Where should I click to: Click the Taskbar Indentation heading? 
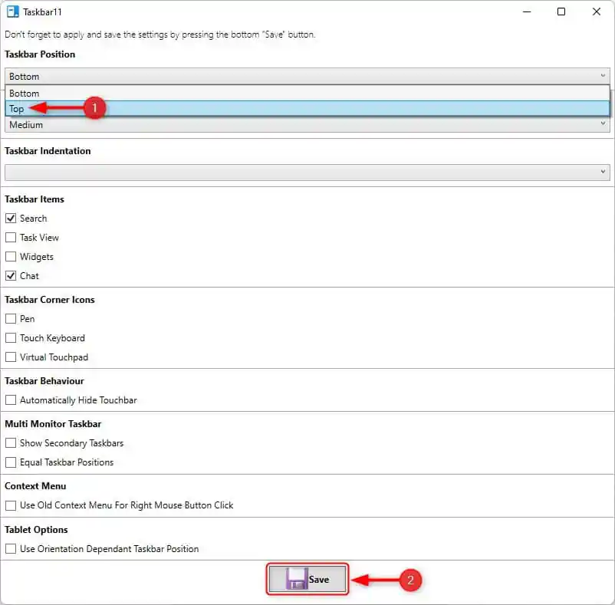point(48,151)
